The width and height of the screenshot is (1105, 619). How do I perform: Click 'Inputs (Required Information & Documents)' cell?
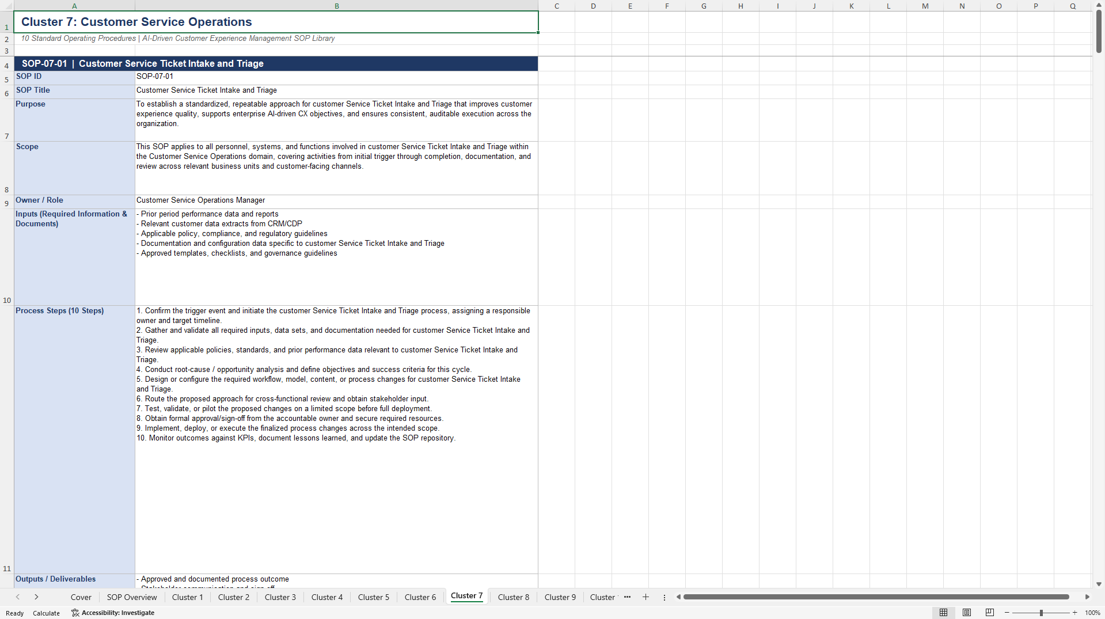74,257
